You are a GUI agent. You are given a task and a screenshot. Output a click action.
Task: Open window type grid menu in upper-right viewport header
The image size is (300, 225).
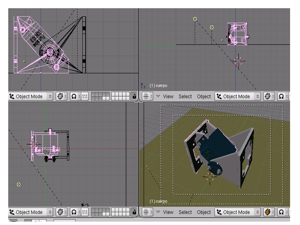point(147,96)
